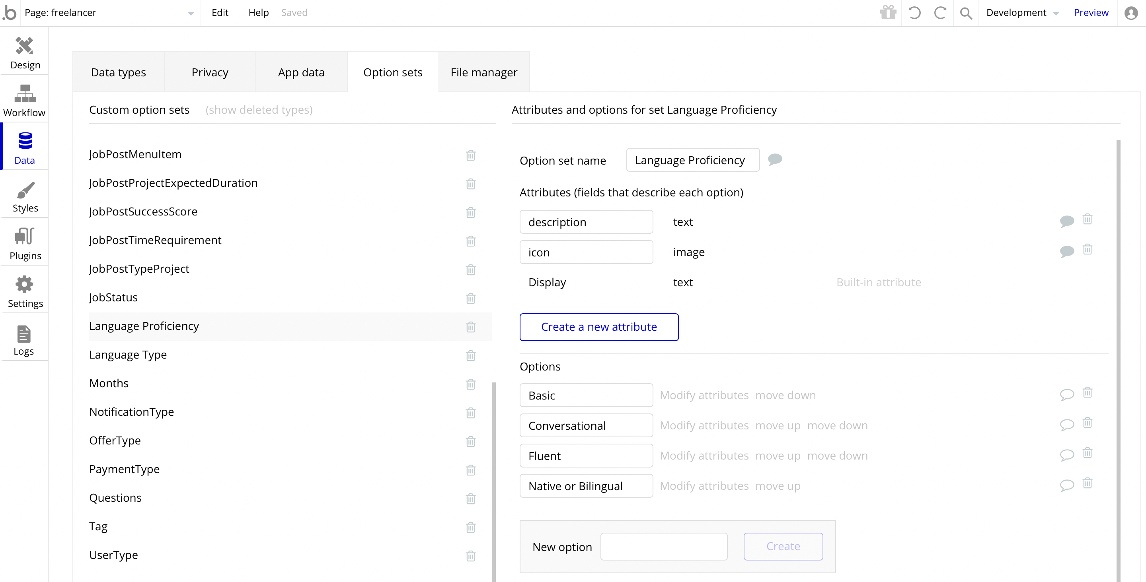
Task: Click the New option text field
Action: click(x=664, y=547)
